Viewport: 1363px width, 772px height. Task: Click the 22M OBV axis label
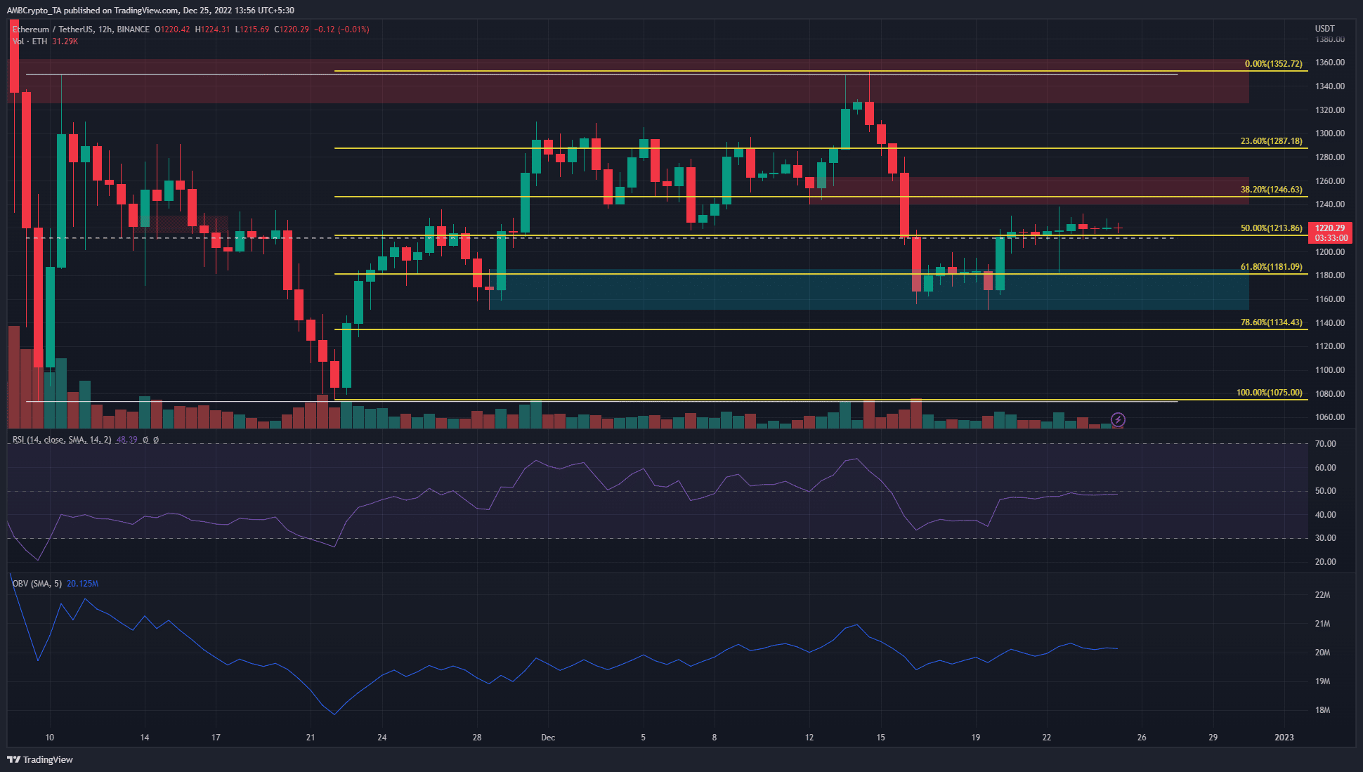click(1322, 595)
